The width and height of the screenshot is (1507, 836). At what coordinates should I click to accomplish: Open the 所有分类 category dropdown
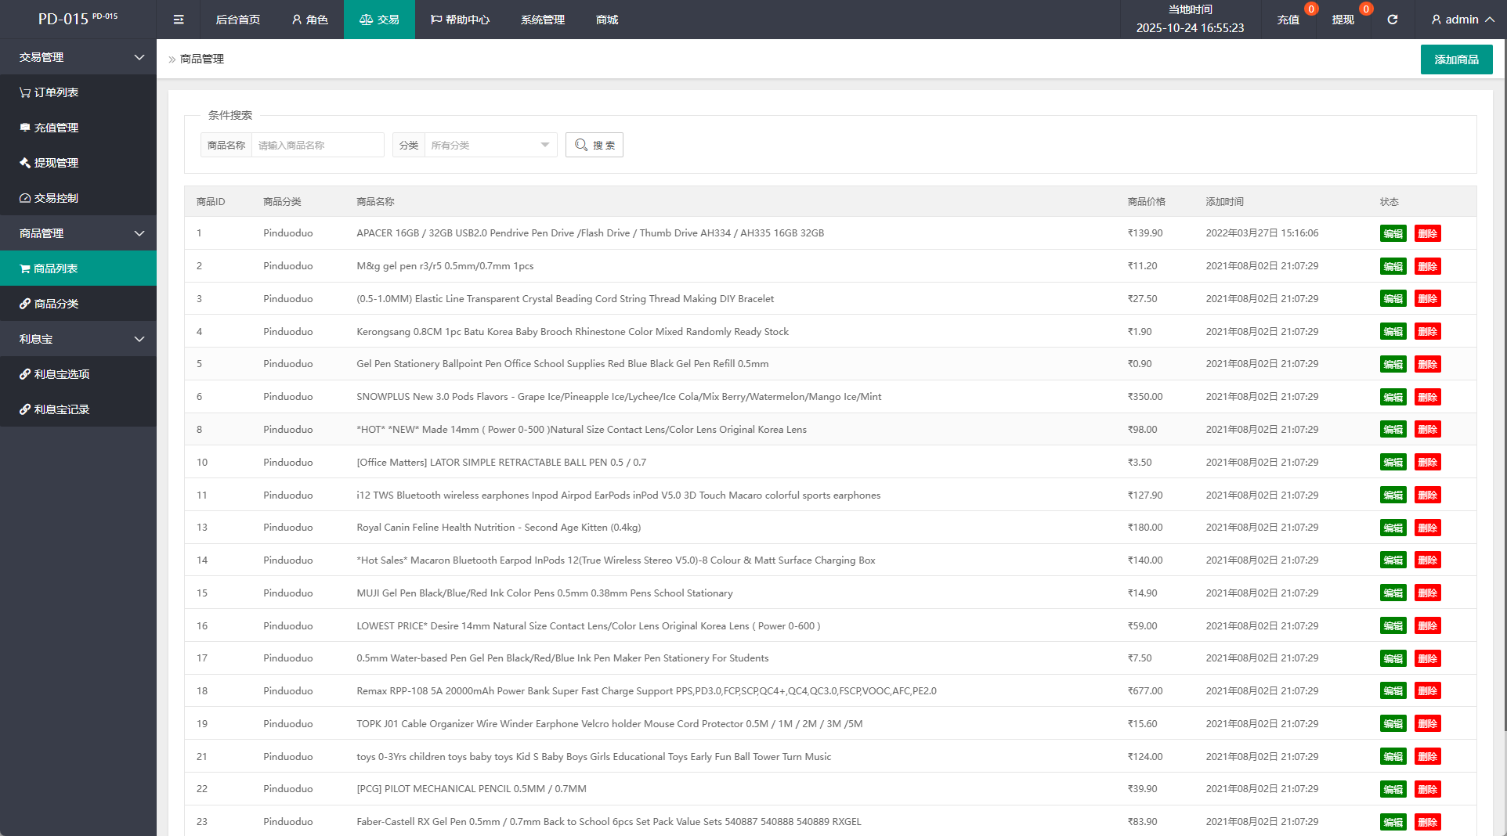click(490, 145)
